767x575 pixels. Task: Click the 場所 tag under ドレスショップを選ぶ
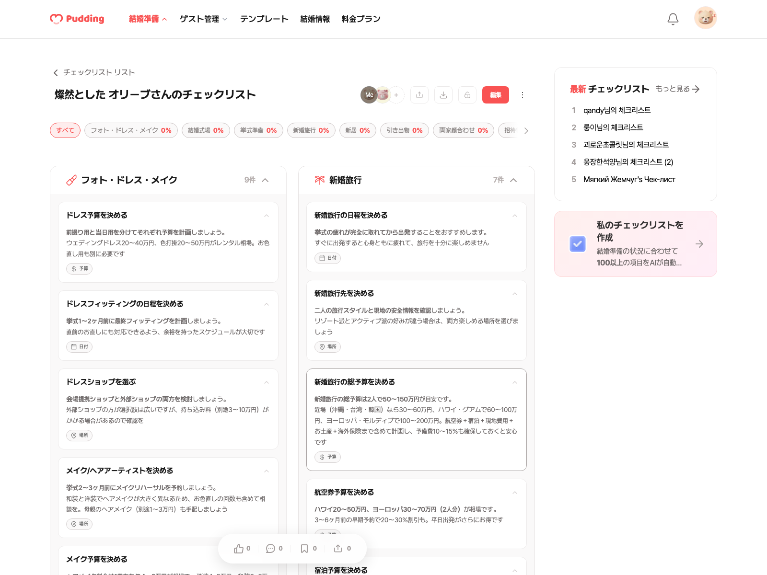pyautogui.click(x=80, y=436)
